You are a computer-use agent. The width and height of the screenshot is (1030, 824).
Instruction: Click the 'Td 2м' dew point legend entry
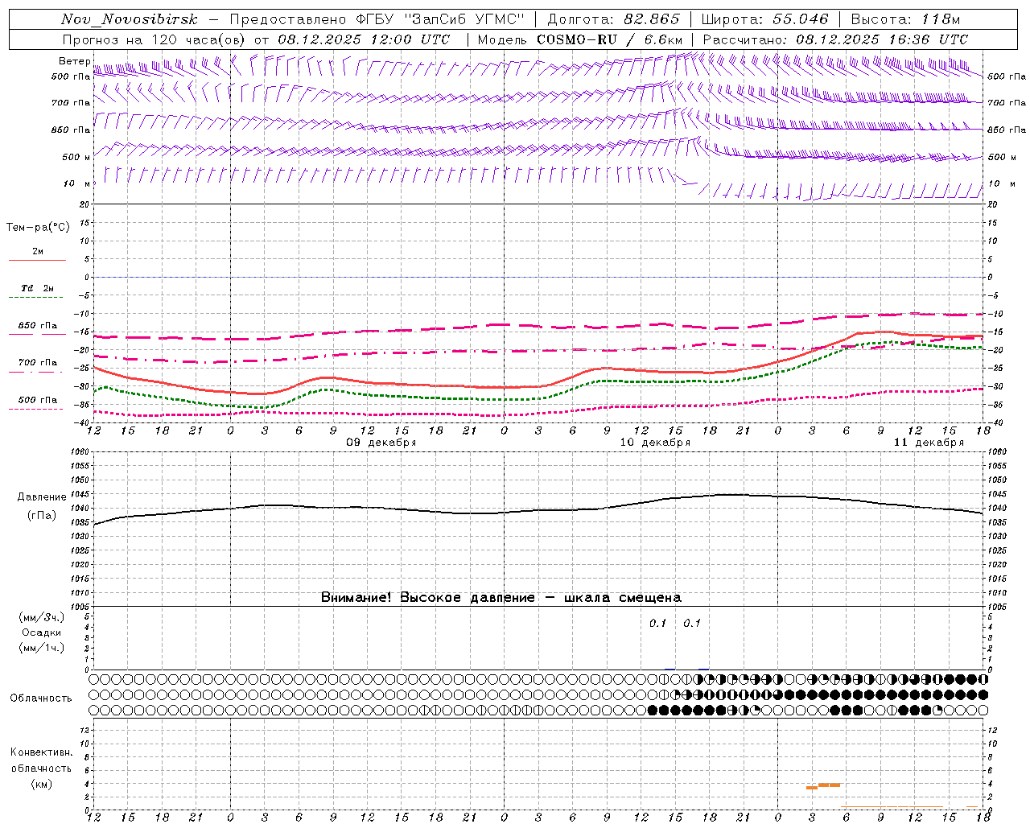[x=38, y=288]
